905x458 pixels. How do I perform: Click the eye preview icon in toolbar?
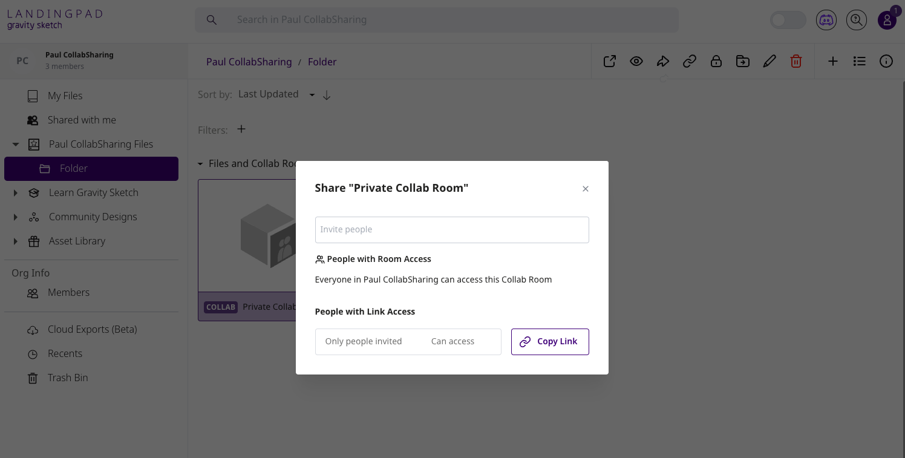(x=636, y=61)
